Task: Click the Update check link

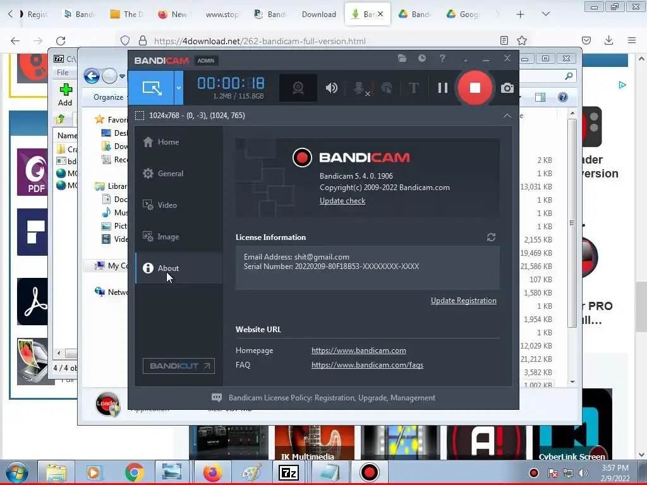Action: tap(342, 201)
